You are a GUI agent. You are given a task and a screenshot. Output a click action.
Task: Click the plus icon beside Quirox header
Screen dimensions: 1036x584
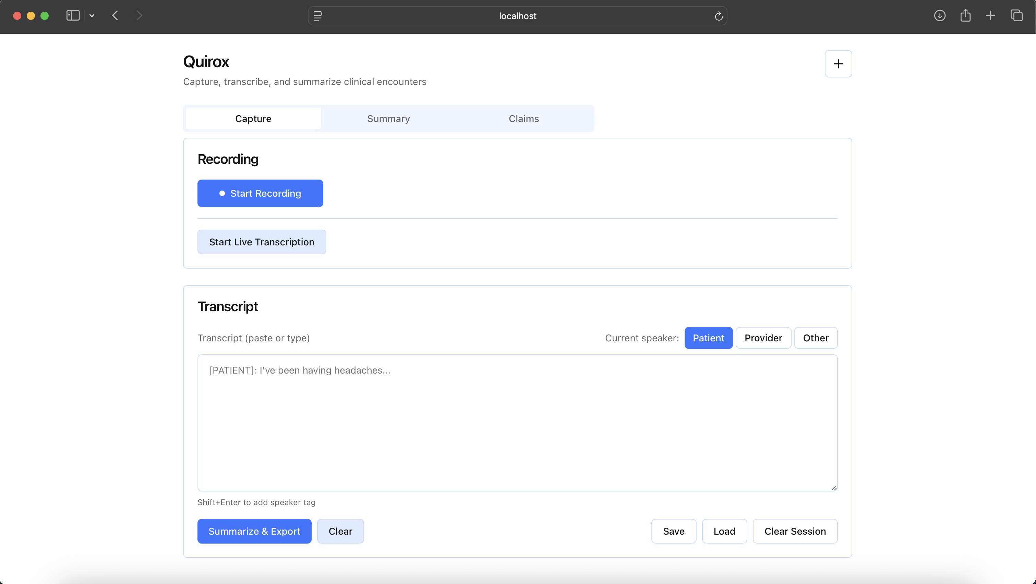pyautogui.click(x=838, y=63)
